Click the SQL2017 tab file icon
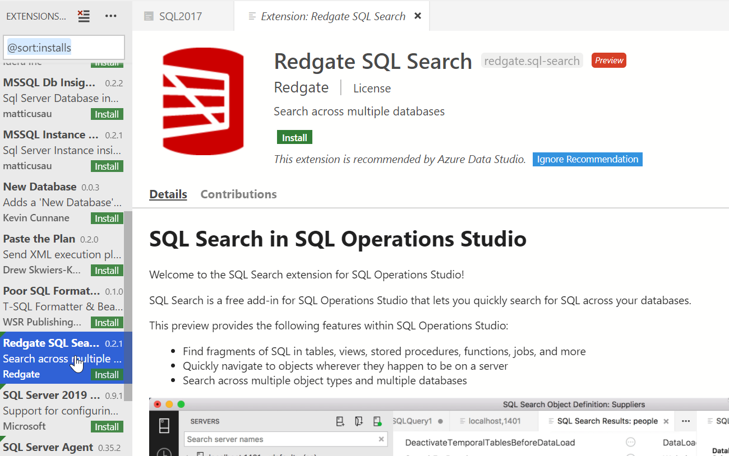Screen dimensions: 729x456 coord(149,16)
